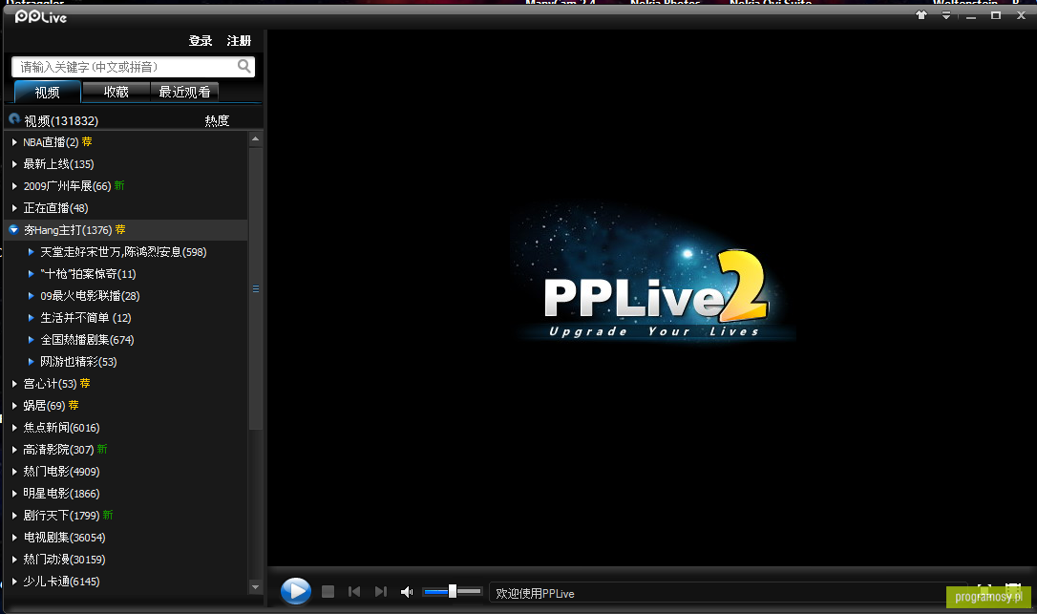Stop playback with the square button

click(328, 591)
